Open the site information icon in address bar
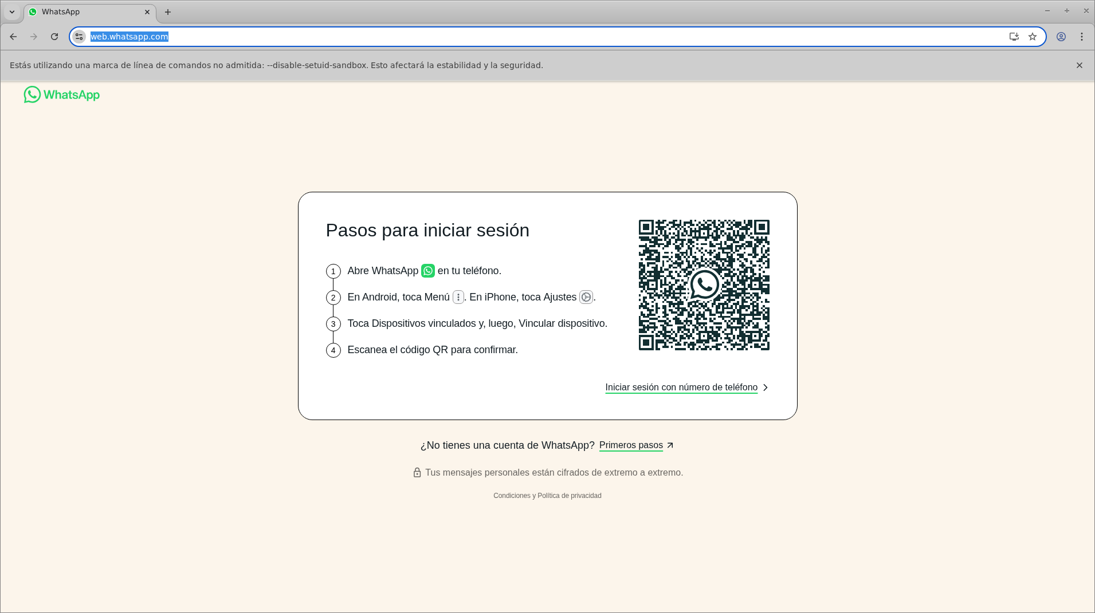 coord(79,37)
